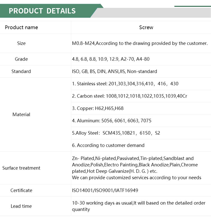The width and height of the screenshot is (211, 218).
Task: Select the Alloy Steel SCM435 line
Action: pos(116,133)
